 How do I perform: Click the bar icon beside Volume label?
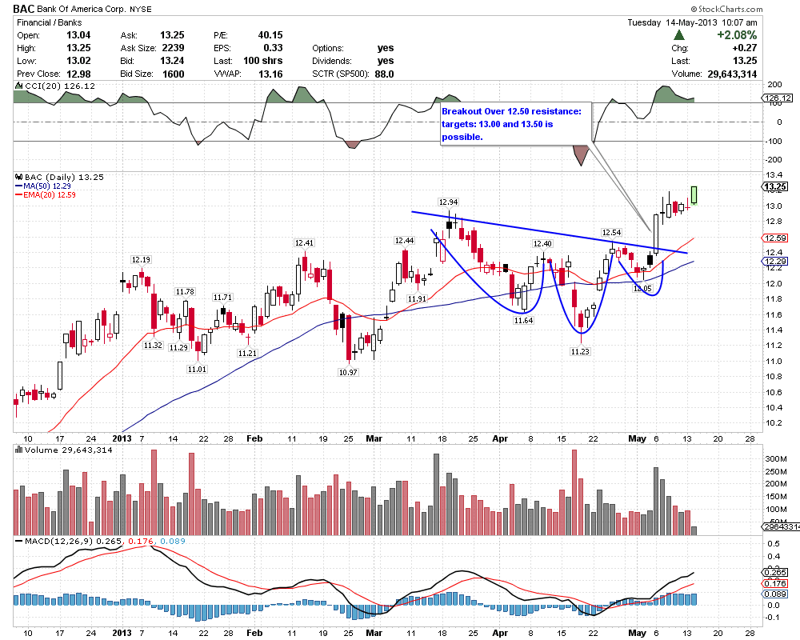[x=19, y=450]
